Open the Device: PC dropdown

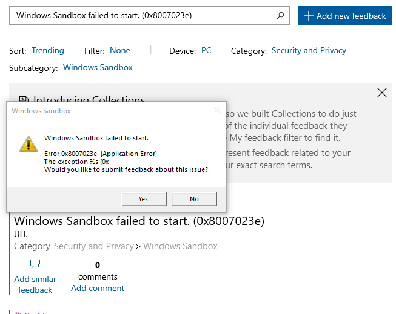click(206, 50)
